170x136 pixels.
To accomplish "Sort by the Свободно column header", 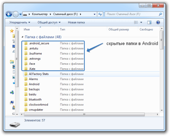I will (146, 29).
